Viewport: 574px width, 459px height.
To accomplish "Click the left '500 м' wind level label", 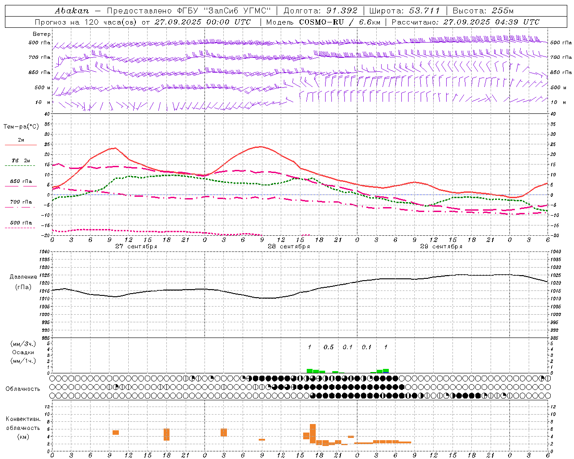I will click(x=43, y=87).
